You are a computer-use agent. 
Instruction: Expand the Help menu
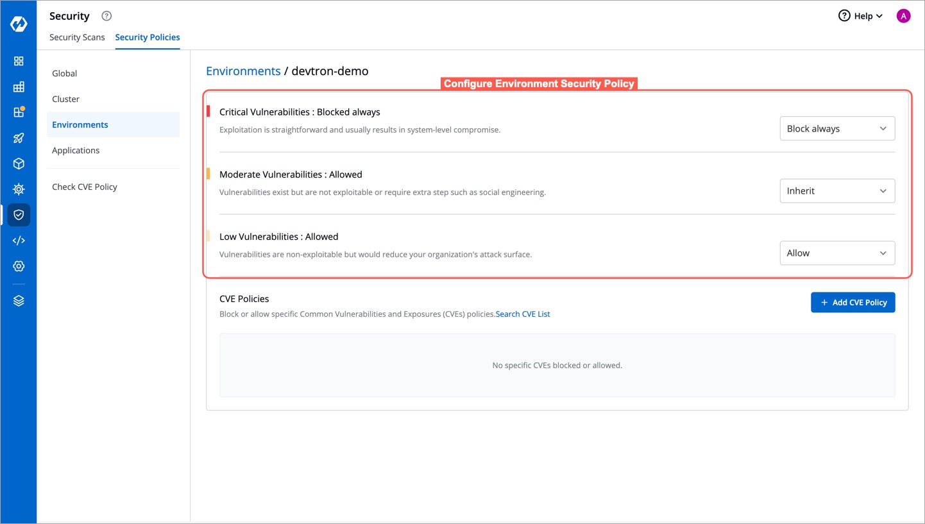(x=860, y=15)
